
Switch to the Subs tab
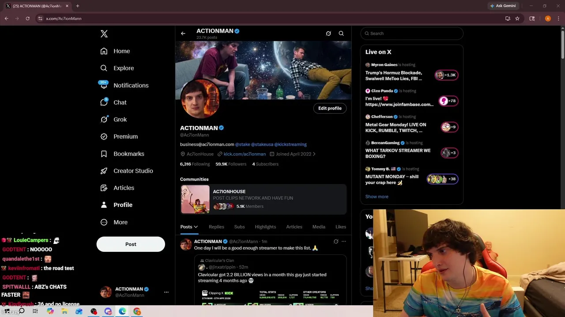240,227
